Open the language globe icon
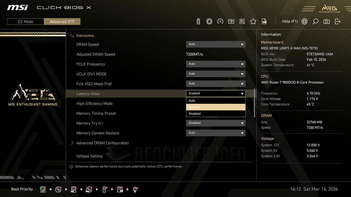351x197 pixels. click(x=304, y=21)
